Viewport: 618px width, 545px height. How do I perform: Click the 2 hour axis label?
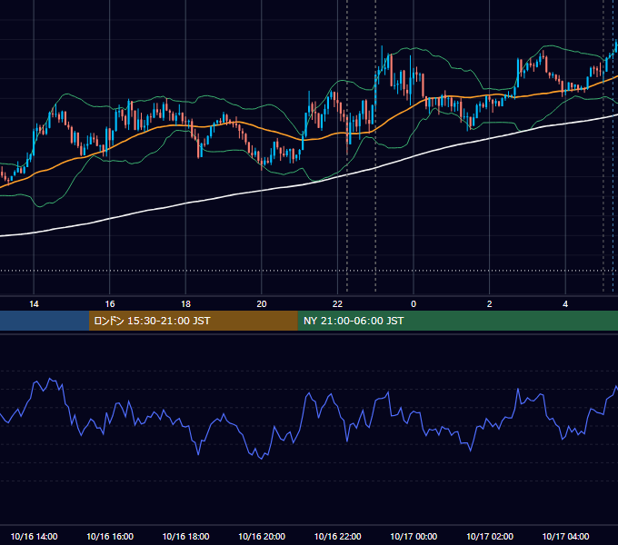click(x=490, y=304)
